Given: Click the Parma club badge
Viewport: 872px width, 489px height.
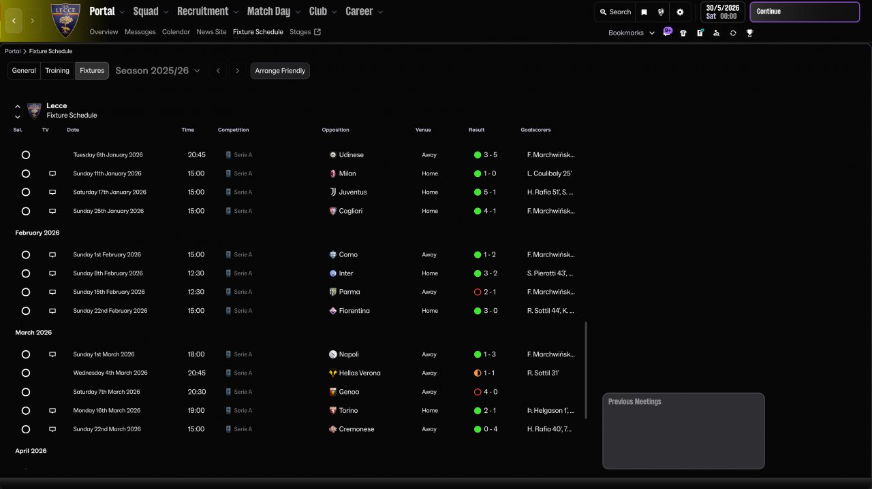Looking at the screenshot, I should (x=332, y=292).
